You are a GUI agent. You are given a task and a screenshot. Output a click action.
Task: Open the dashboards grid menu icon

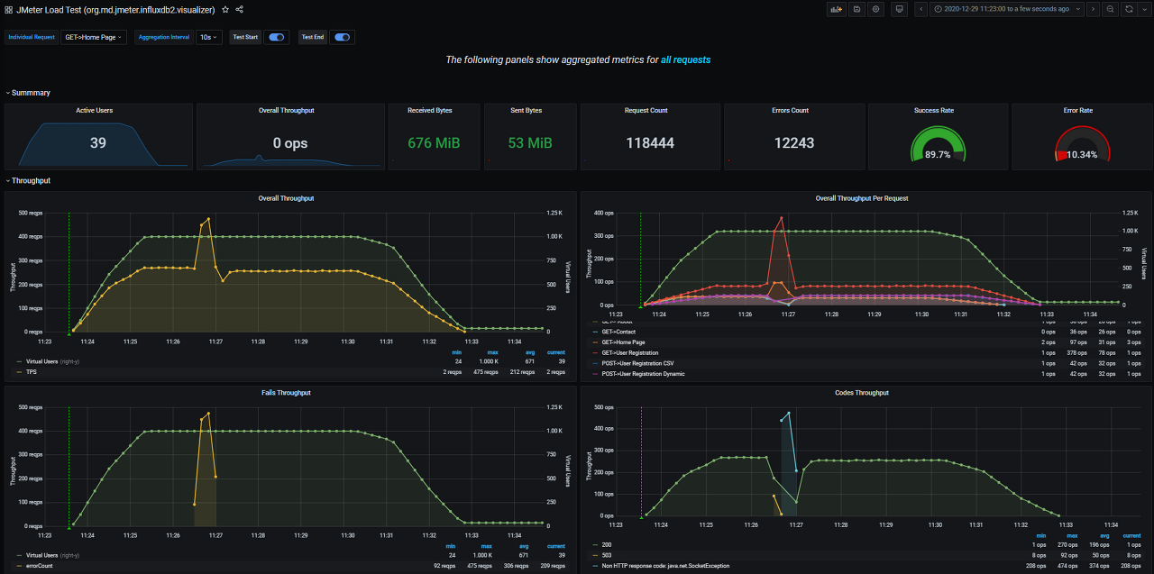[8, 9]
